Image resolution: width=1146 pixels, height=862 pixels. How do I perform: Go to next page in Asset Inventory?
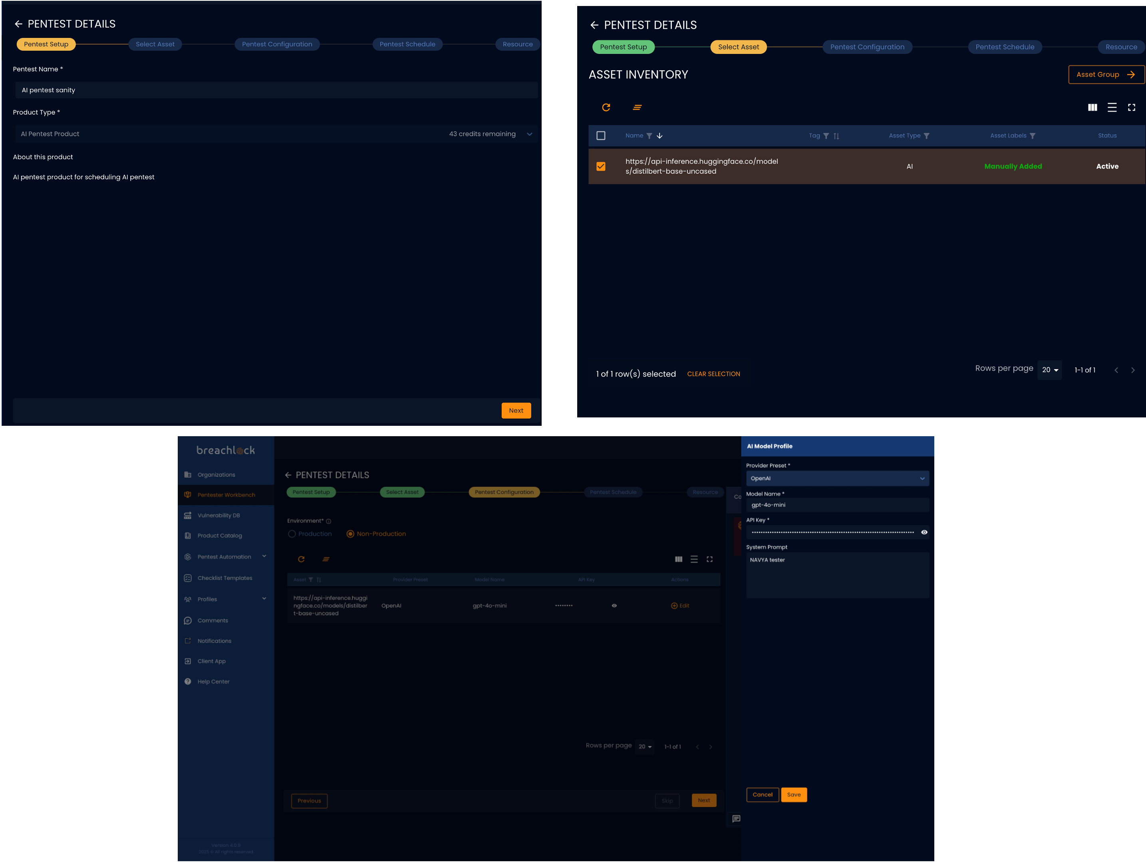coord(1132,370)
